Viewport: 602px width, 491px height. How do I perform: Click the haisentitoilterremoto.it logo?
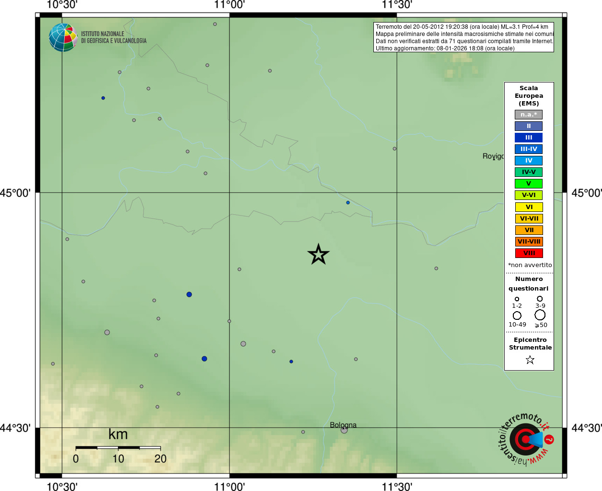(526, 439)
